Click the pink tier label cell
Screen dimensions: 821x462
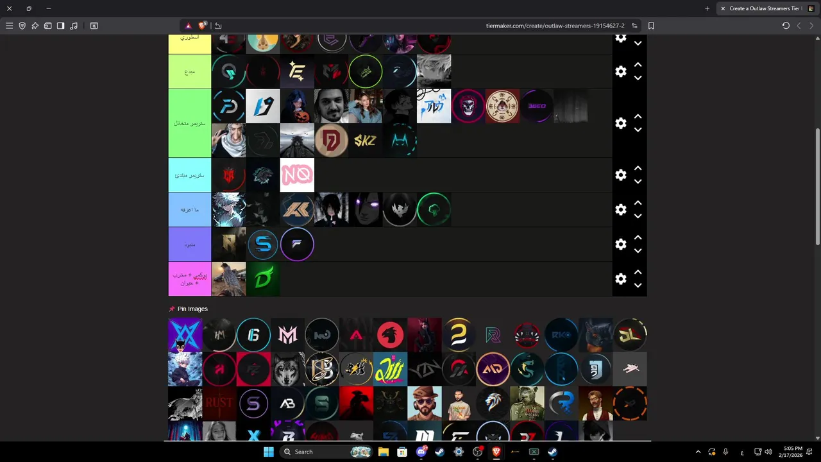[190, 279]
